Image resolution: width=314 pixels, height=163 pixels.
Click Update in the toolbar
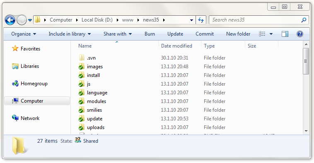[175, 34]
